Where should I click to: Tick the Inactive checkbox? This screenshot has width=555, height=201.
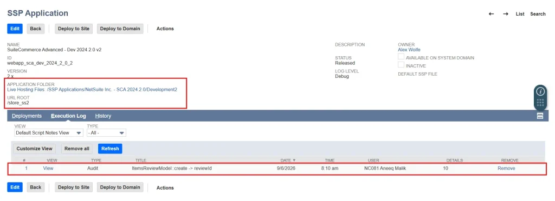[401, 64]
